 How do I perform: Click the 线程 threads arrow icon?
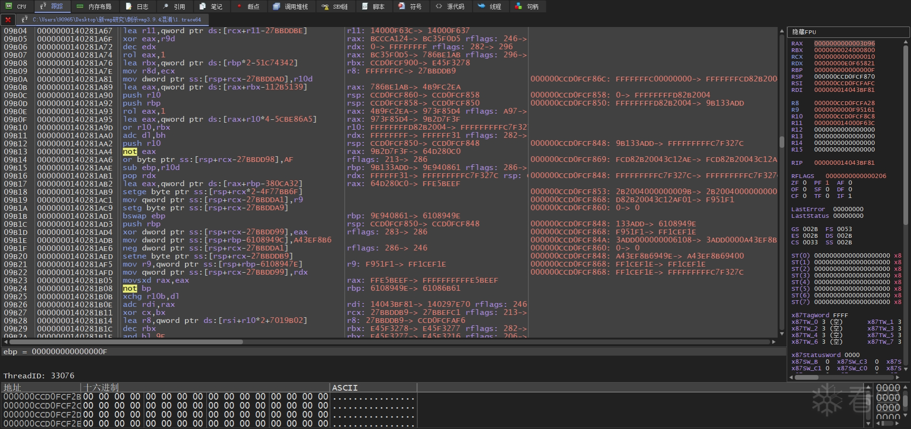(x=481, y=6)
